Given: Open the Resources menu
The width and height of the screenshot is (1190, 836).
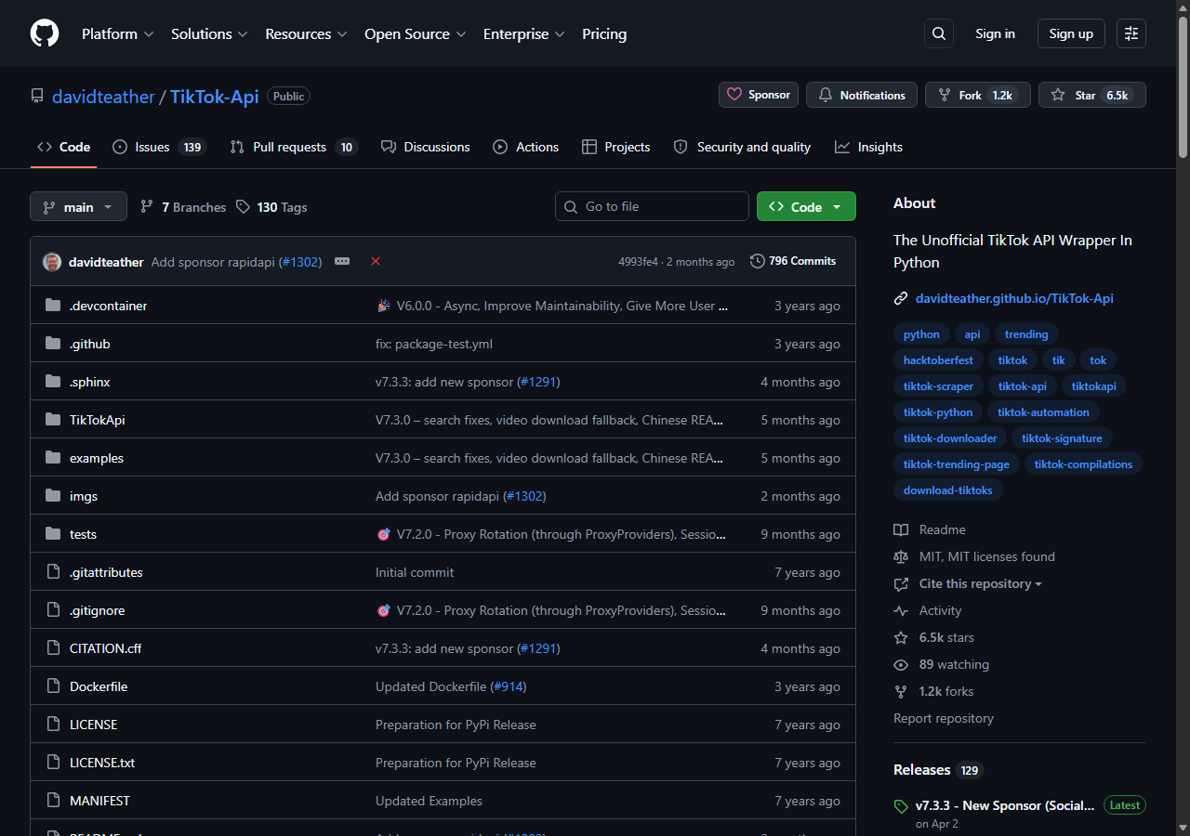Looking at the screenshot, I should [x=306, y=33].
